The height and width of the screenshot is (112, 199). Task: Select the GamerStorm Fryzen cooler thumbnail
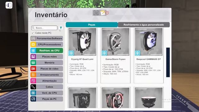coord(115,42)
